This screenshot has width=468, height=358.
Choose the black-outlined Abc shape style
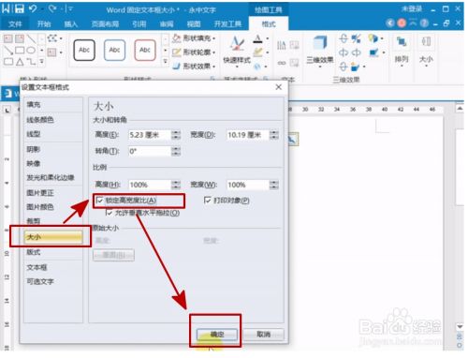click(x=84, y=50)
